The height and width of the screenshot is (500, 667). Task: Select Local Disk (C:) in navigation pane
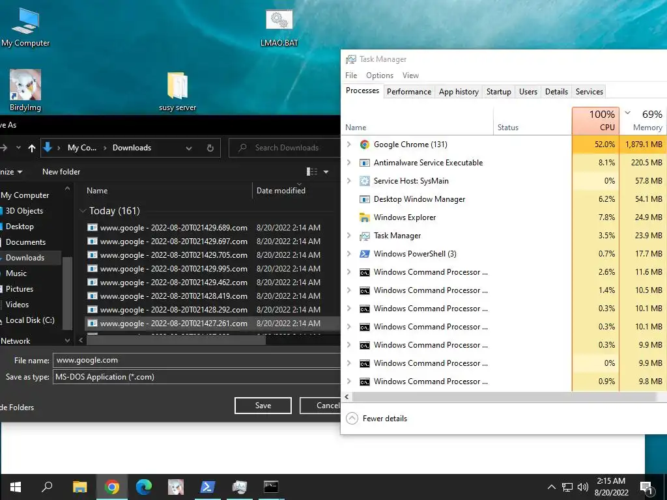coord(30,320)
